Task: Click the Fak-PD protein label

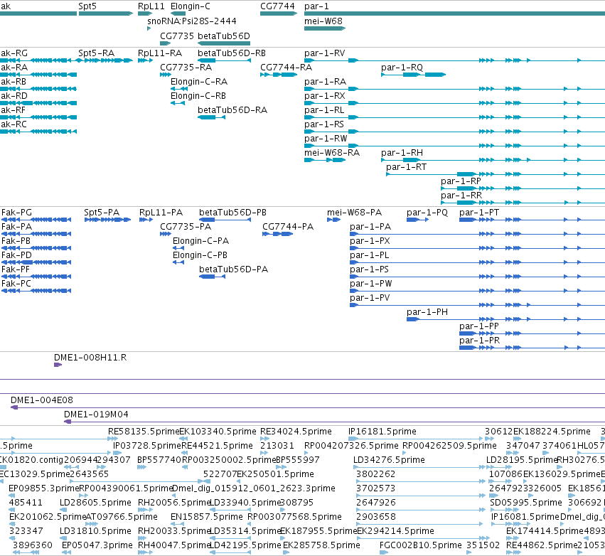Action: click(x=16, y=256)
